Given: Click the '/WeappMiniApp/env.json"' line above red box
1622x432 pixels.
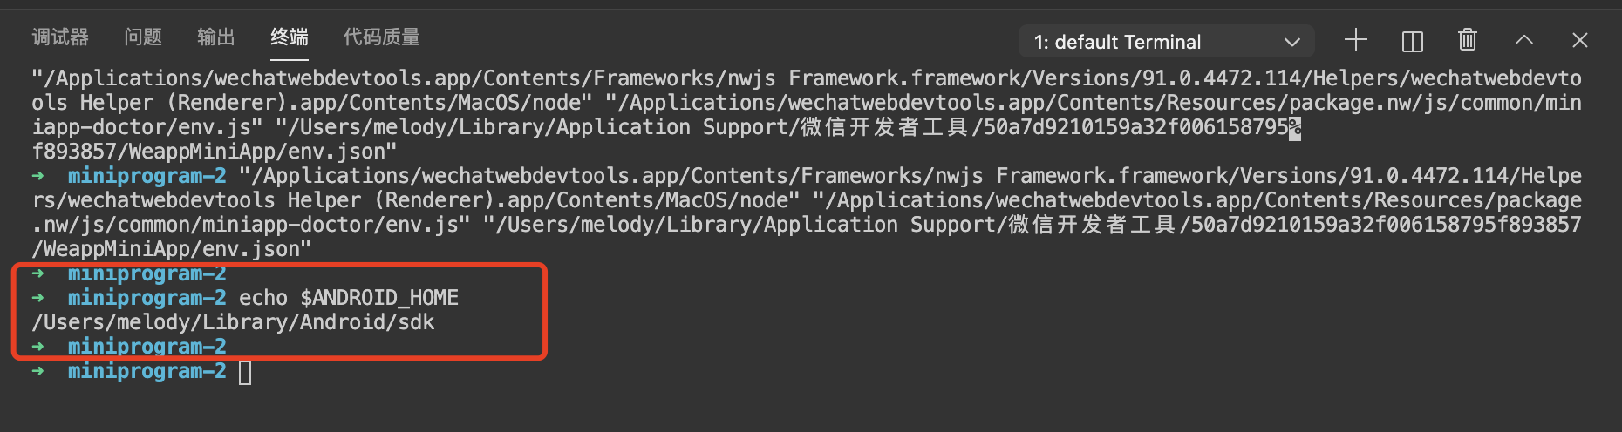Looking at the screenshot, I should click(172, 249).
